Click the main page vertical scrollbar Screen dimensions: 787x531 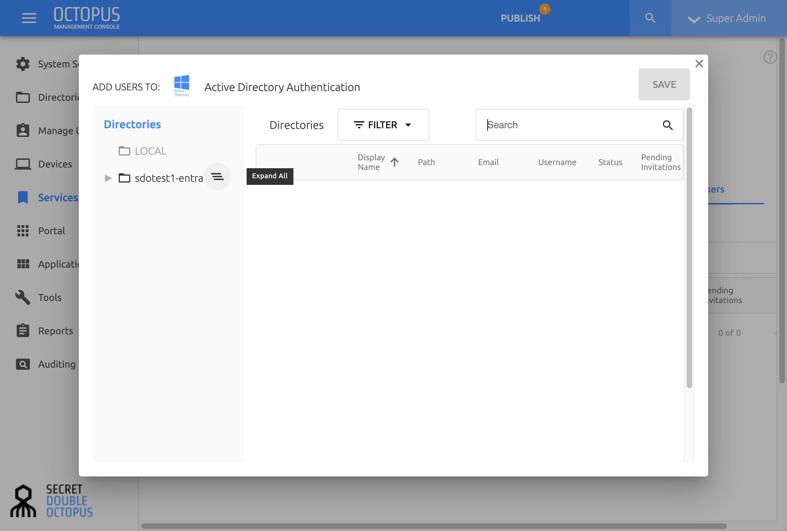click(782, 211)
